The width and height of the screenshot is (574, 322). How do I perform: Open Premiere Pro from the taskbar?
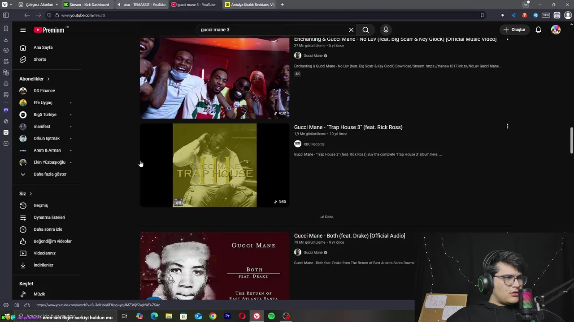[227, 316]
